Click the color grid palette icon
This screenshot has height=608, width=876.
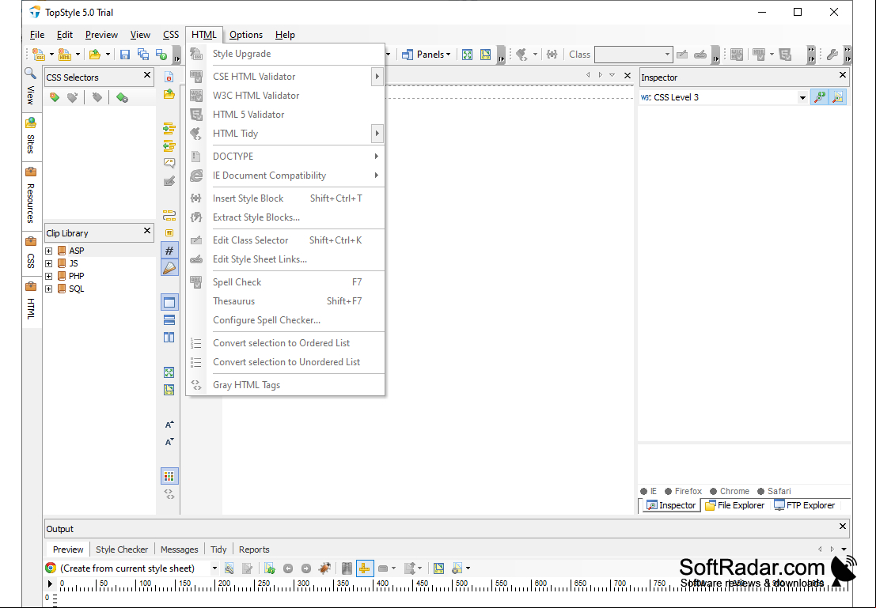point(169,476)
